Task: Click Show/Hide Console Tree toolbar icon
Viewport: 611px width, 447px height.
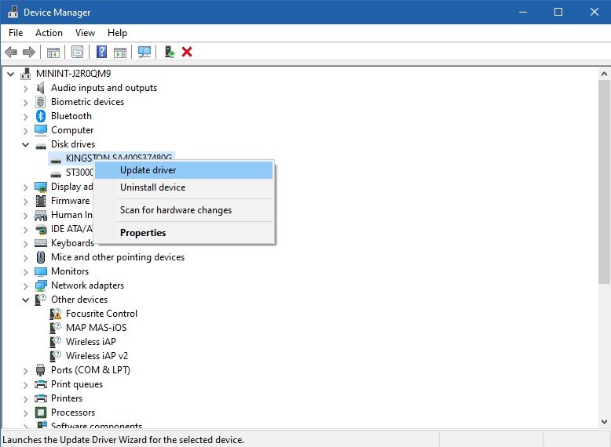Action: tap(53, 52)
